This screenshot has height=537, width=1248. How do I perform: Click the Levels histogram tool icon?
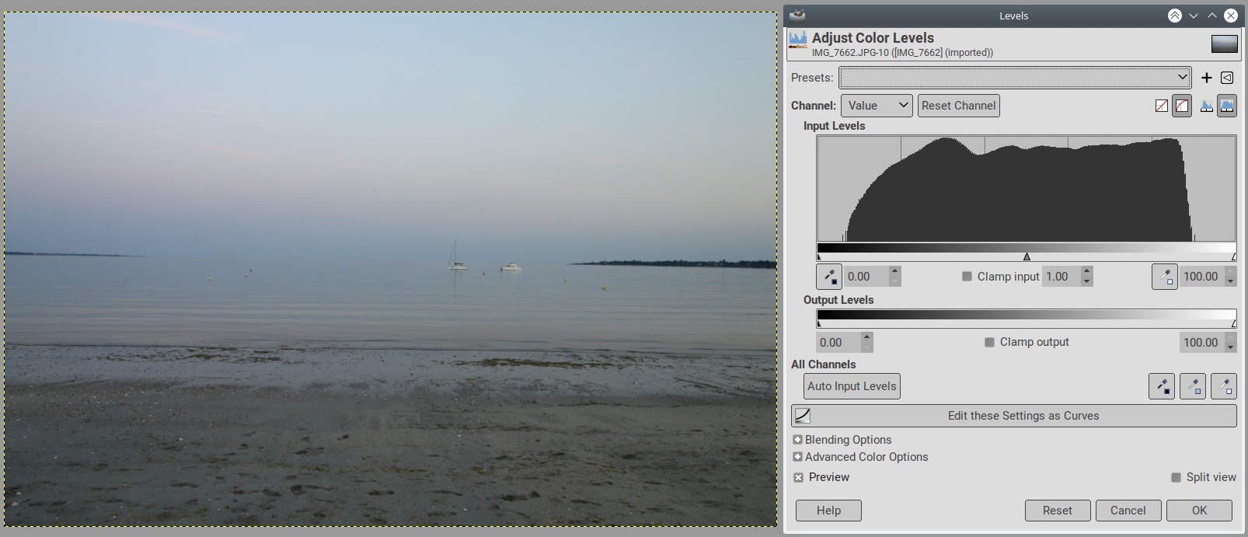798,40
